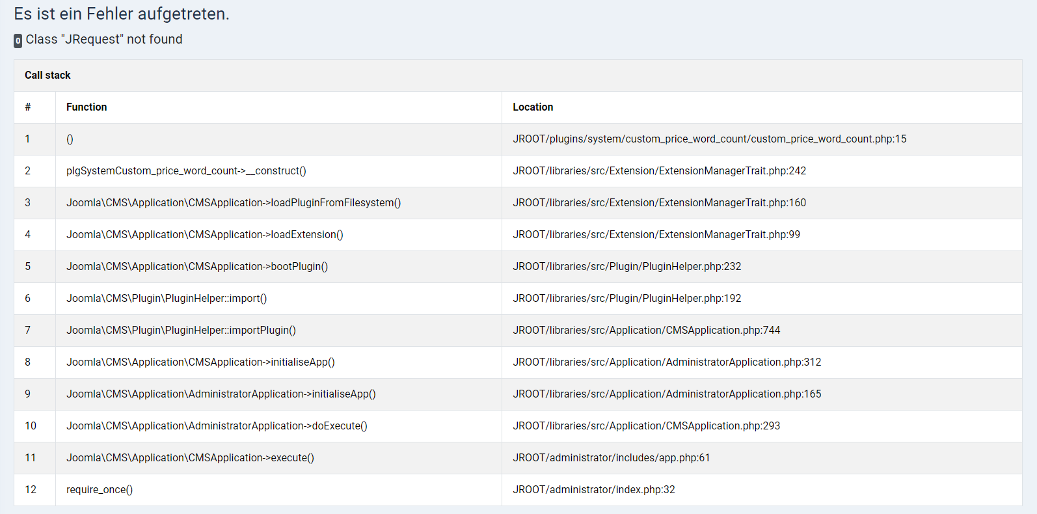Click the "Es ist ein Fehler aufgetreten" heading
The width and height of the screenshot is (1037, 514).
(x=122, y=14)
